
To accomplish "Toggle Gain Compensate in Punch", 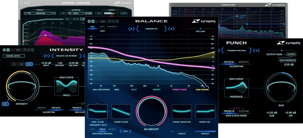I will pos(288,60).
